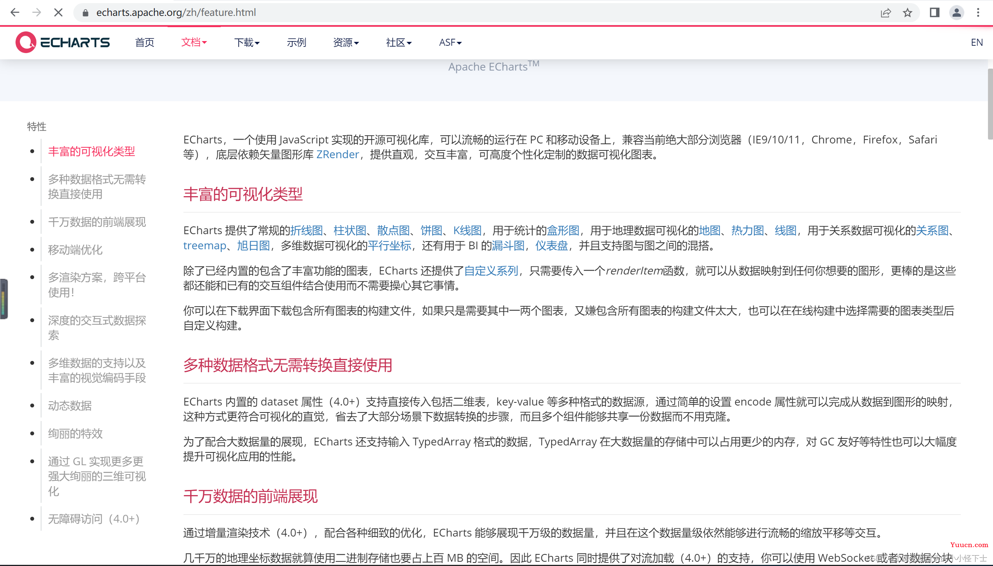Viewport: 993px width, 566px height.
Task: Open the K线图 link
Action: coord(467,230)
